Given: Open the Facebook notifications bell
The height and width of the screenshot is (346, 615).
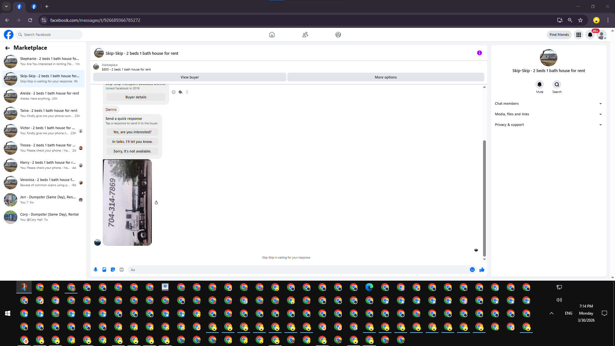Looking at the screenshot, I should point(590,35).
